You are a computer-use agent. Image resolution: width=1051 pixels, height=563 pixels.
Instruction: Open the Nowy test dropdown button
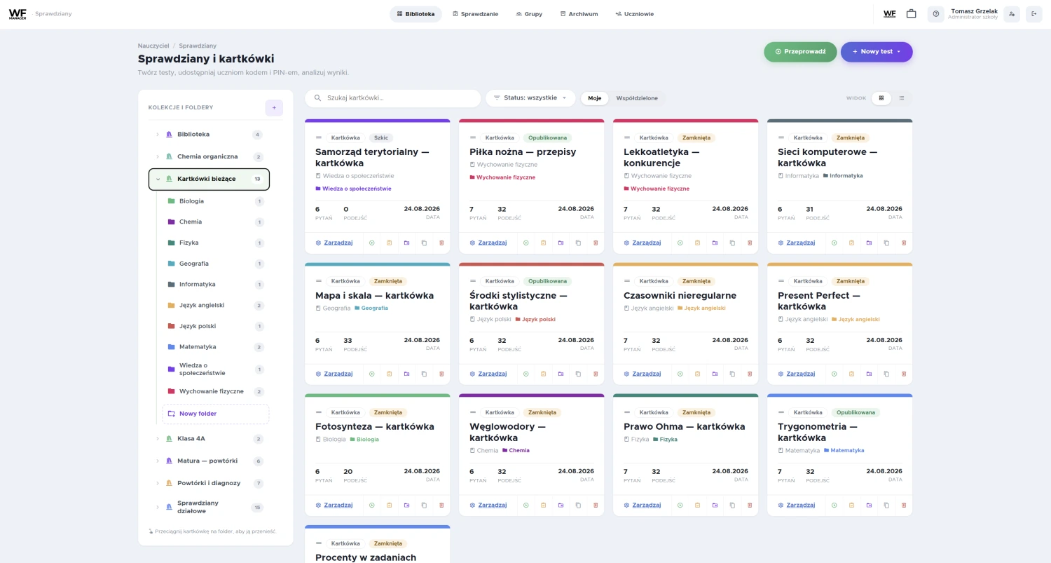pos(877,52)
